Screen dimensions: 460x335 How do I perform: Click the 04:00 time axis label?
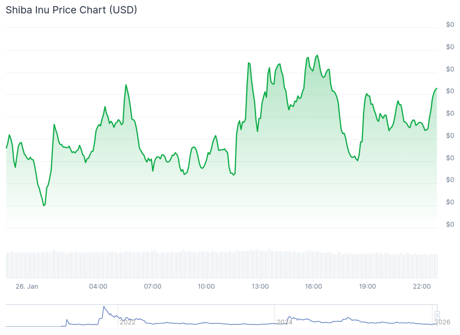[x=98, y=286]
